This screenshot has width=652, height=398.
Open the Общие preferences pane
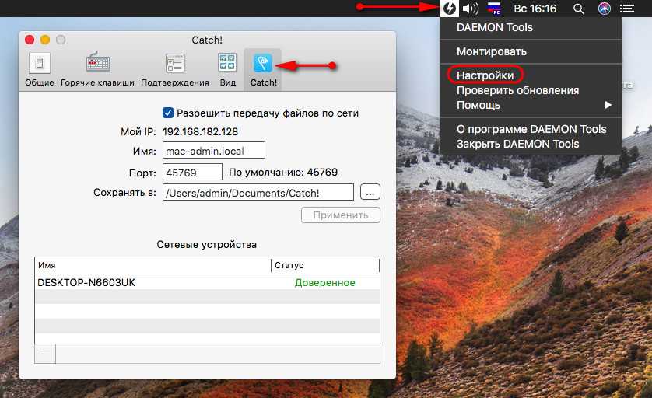39,68
